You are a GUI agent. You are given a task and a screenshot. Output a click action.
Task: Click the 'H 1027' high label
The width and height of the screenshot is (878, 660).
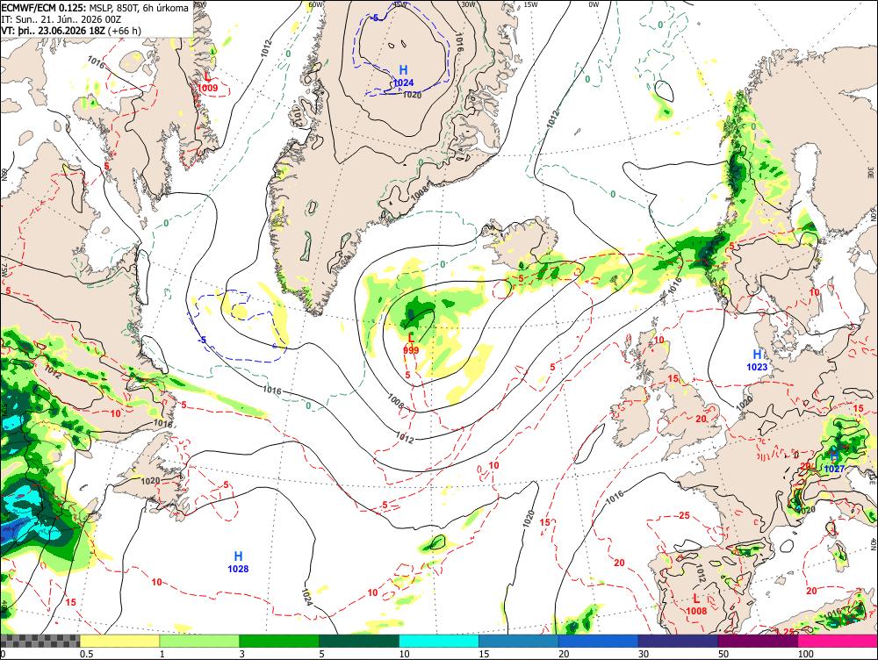click(x=834, y=462)
